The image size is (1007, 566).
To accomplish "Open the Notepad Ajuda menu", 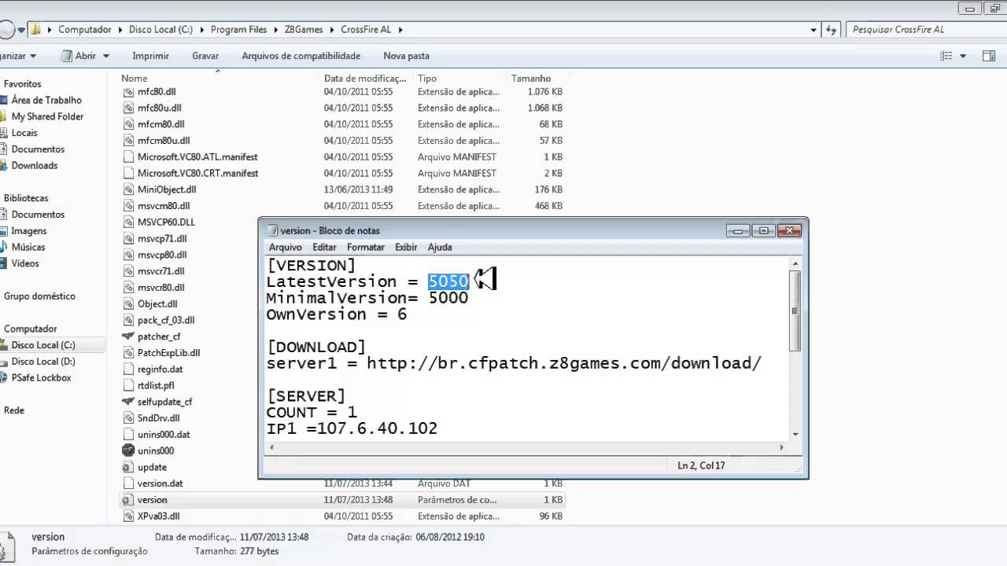I will click(x=440, y=247).
